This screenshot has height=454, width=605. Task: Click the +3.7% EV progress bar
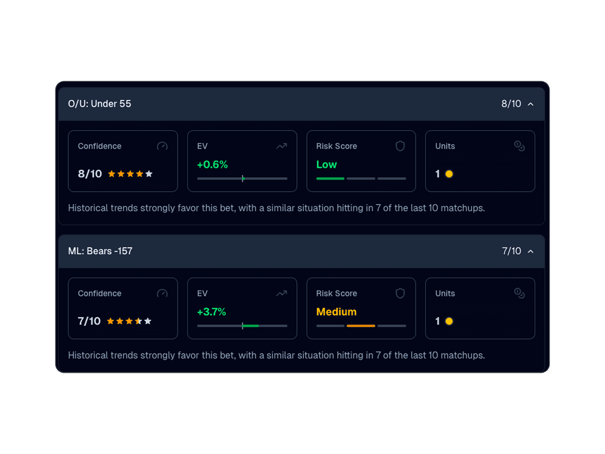click(242, 326)
